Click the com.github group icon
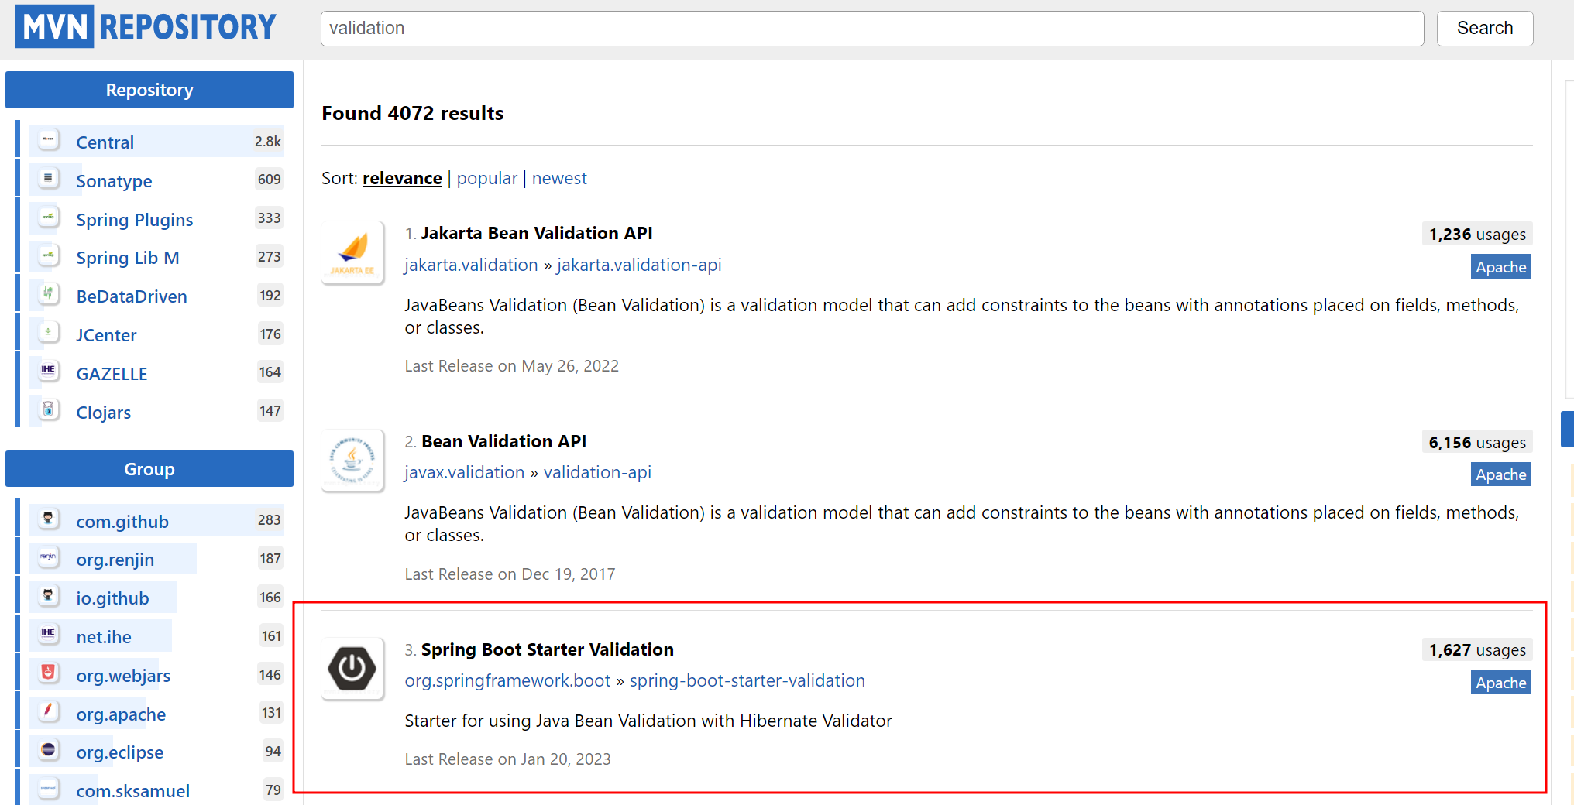The image size is (1574, 805). click(x=49, y=519)
